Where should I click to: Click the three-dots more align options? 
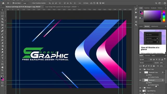point(80,3)
